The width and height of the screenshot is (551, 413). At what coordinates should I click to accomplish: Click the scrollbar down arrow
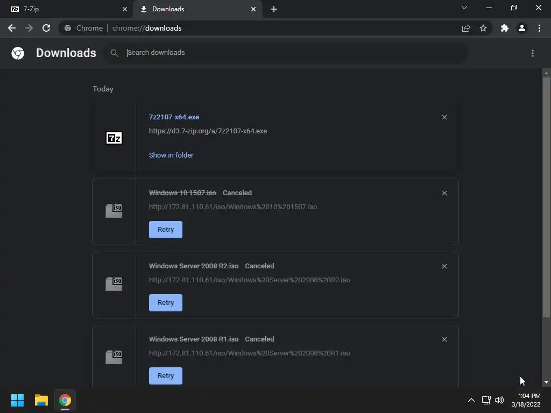[x=546, y=382]
